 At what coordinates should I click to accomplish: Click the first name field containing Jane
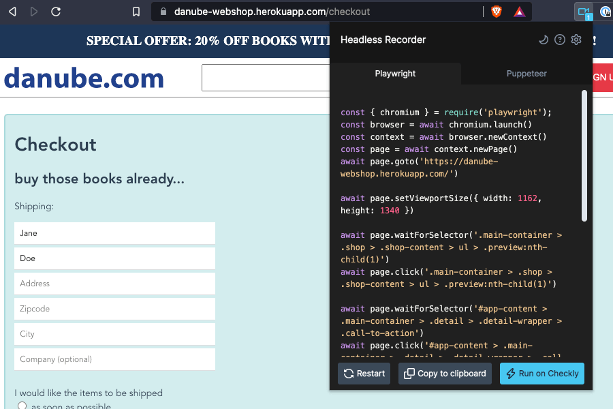114,233
